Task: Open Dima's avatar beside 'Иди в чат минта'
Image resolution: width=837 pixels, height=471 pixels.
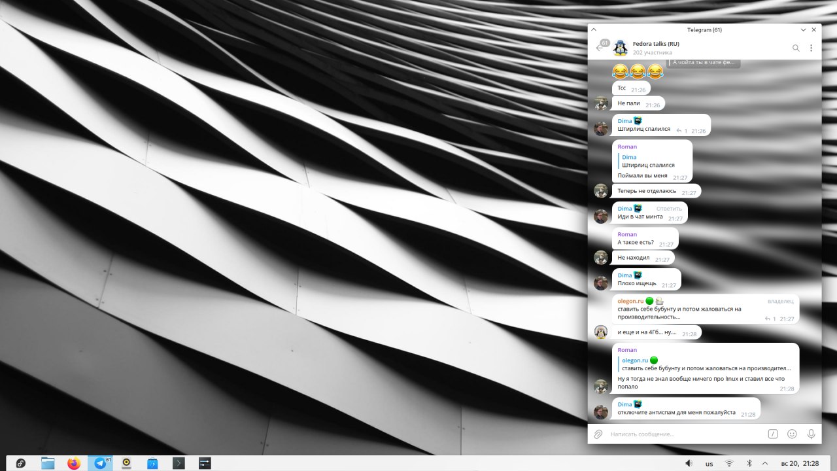Action: pos(601,217)
